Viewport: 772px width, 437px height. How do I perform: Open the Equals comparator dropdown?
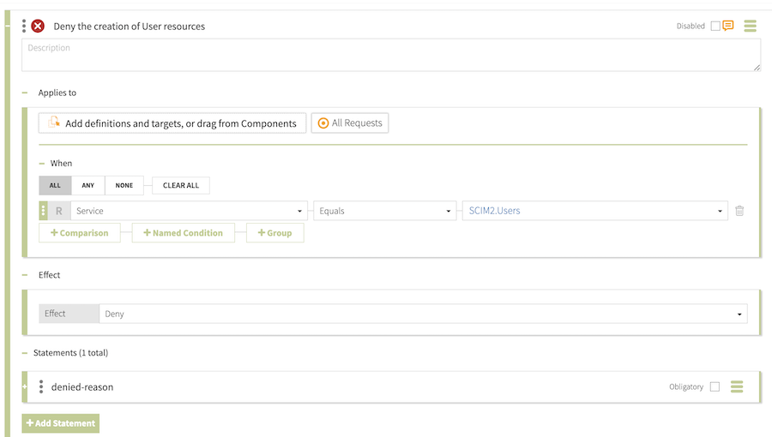pyautogui.click(x=386, y=211)
